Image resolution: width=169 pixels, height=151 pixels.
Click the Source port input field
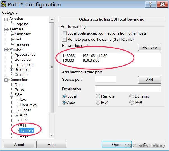[x=106, y=79]
